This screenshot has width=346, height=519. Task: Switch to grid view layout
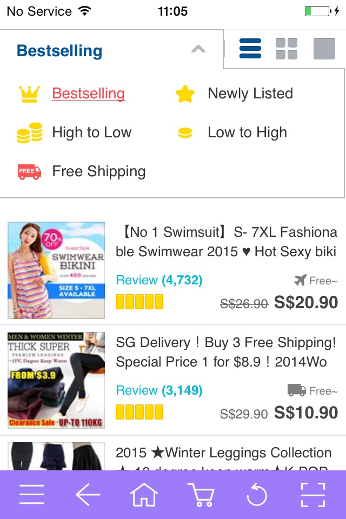[x=287, y=49]
